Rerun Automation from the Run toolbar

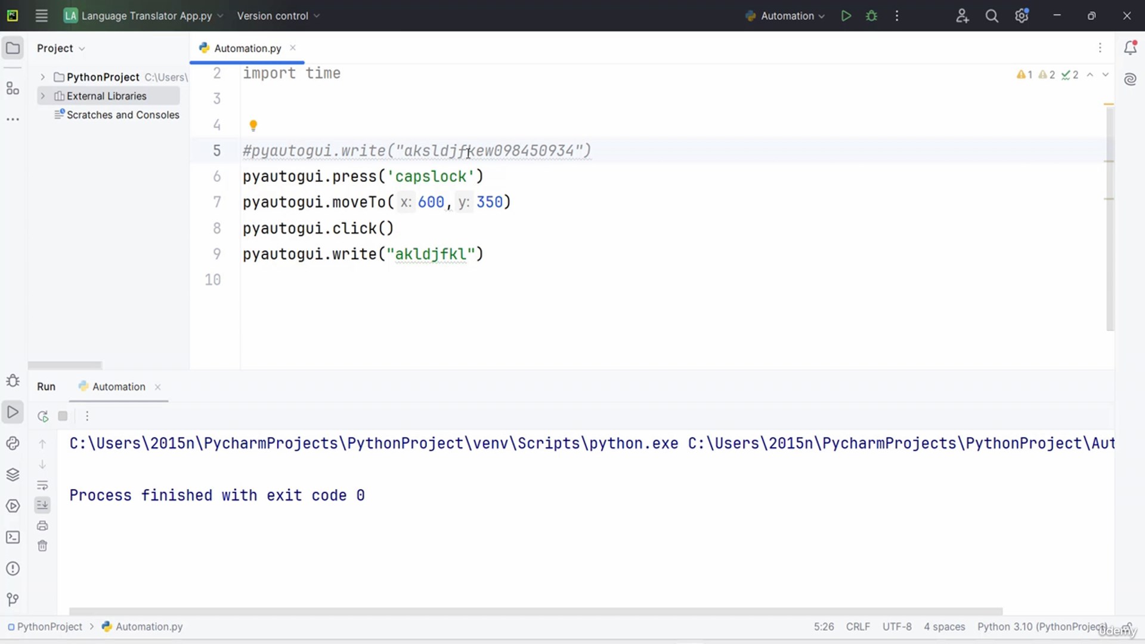pos(42,416)
